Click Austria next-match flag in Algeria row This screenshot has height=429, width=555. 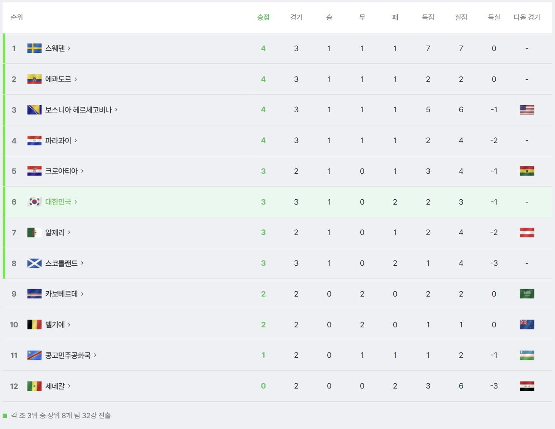527,232
